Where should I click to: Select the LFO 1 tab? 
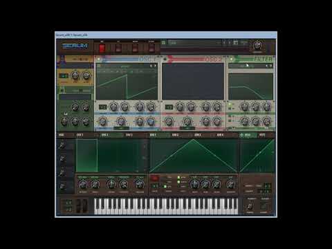(x=153, y=135)
